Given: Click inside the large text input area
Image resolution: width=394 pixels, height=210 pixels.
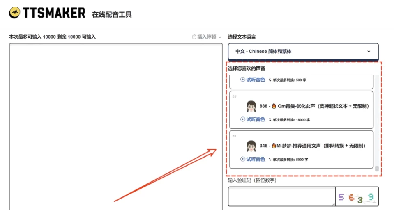Looking at the screenshot, I should [115, 123].
